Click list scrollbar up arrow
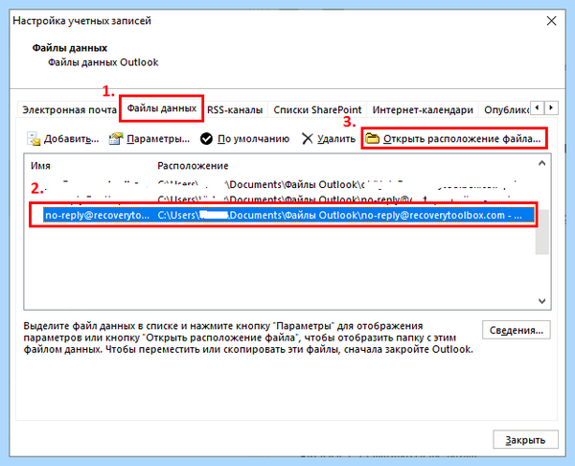This screenshot has width=575, height=466. coord(542,163)
